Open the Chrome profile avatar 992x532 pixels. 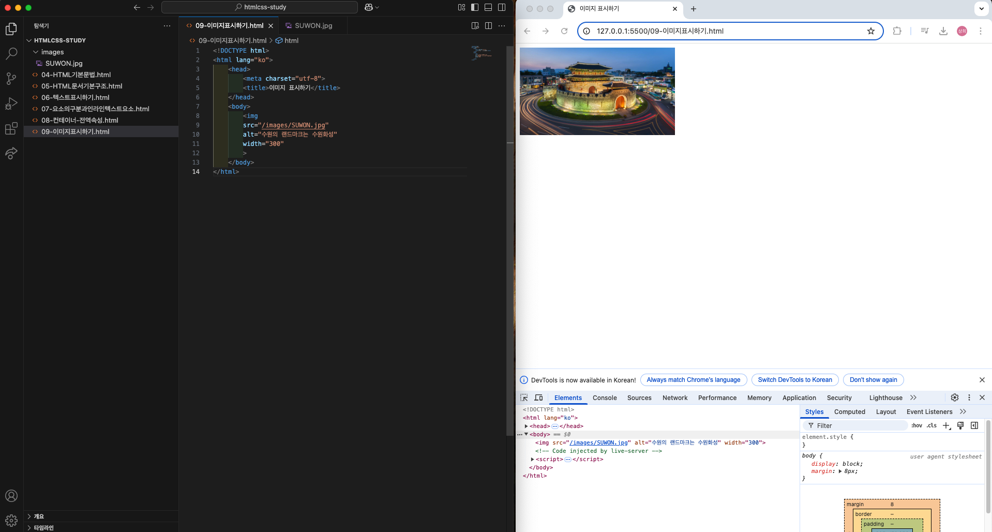(962, 31)
